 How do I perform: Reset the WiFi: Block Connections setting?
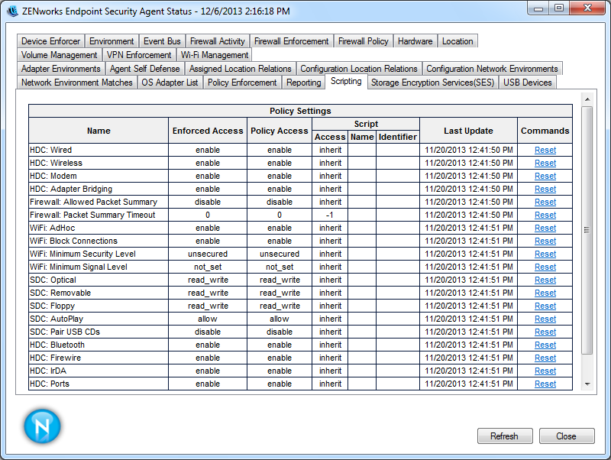click(x=545, y=241)
